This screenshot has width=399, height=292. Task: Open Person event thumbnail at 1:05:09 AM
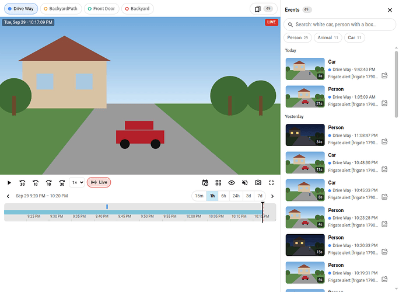(x=305, y=96)
